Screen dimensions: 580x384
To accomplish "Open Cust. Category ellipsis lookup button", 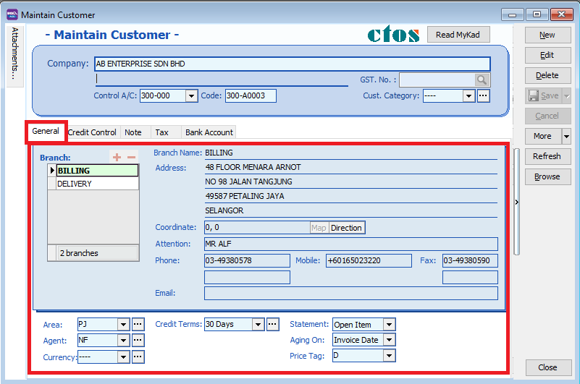I will pyautogui.click(x=484, y=95).
